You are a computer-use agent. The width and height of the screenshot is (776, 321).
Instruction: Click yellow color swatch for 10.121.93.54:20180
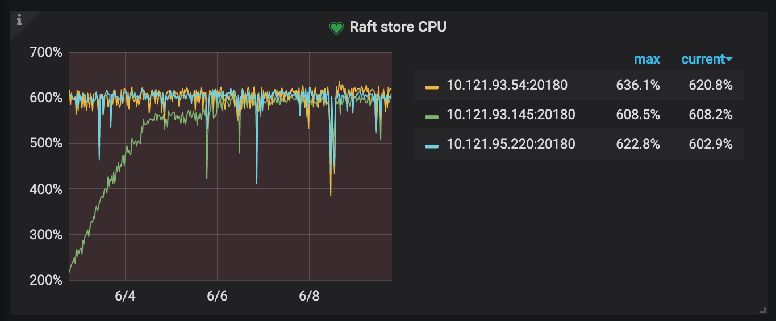[x=432, y=86]
